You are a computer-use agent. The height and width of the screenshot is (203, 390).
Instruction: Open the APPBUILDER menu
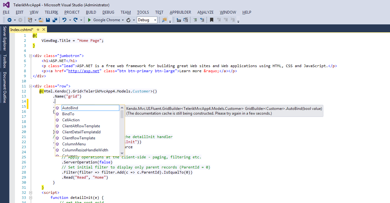[x=181, y=12]
